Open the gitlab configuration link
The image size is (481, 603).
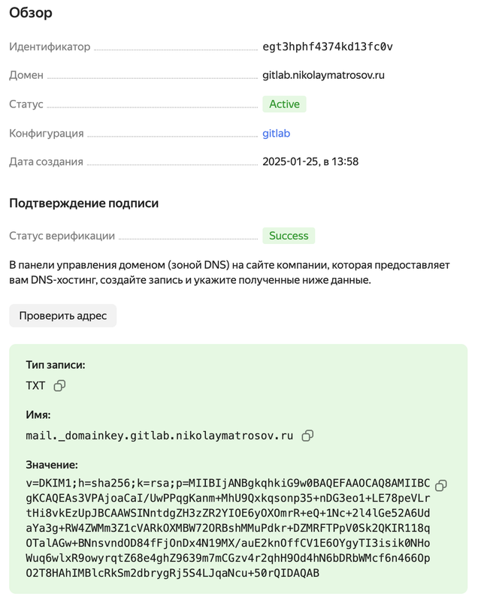tap(276, 134)
